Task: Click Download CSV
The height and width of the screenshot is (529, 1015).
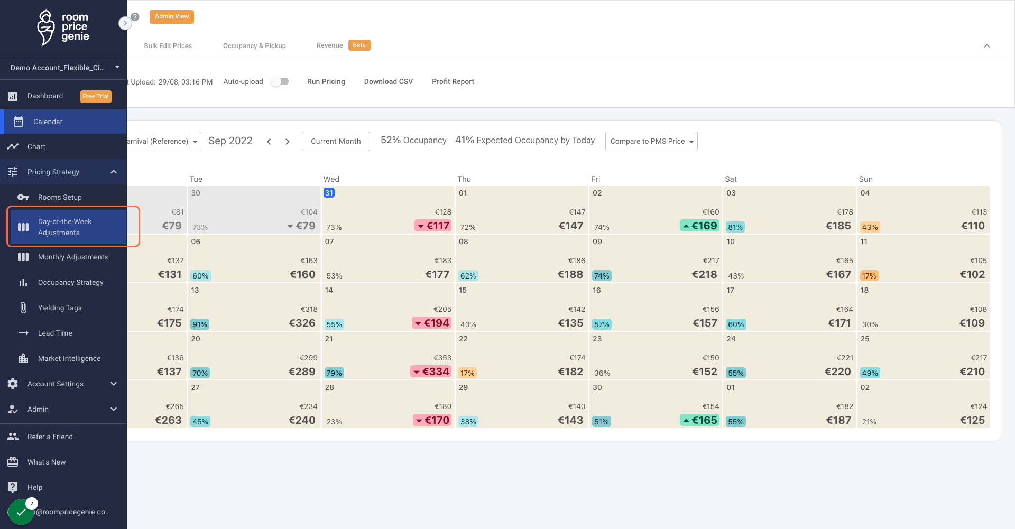Action: [x=389, y=81]
